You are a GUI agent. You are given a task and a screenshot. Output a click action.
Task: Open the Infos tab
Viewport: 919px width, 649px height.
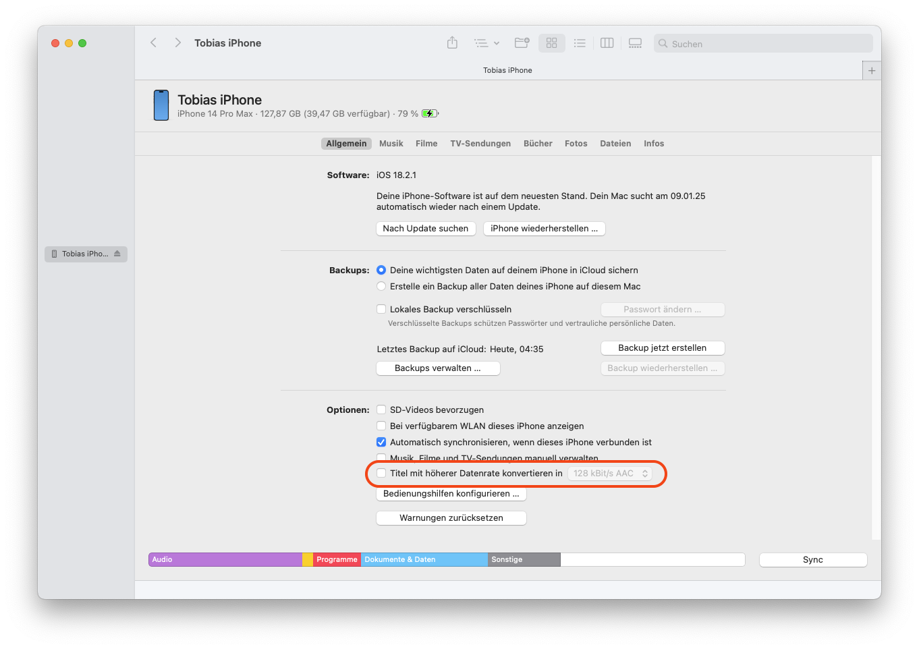click(x=654, y=144)
